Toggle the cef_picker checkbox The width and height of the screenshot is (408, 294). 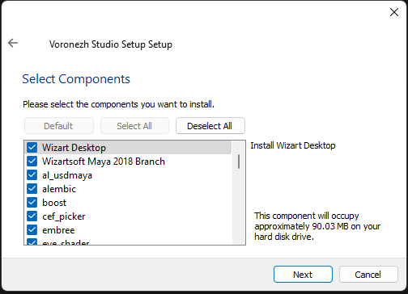pyautogui.click(x=32, y=216)
